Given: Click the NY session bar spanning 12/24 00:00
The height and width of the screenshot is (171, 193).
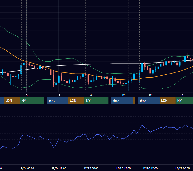Looking at the screenshot, I should point(32,101).
